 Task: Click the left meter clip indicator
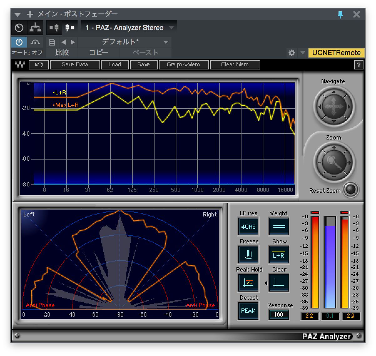(315, 213)
